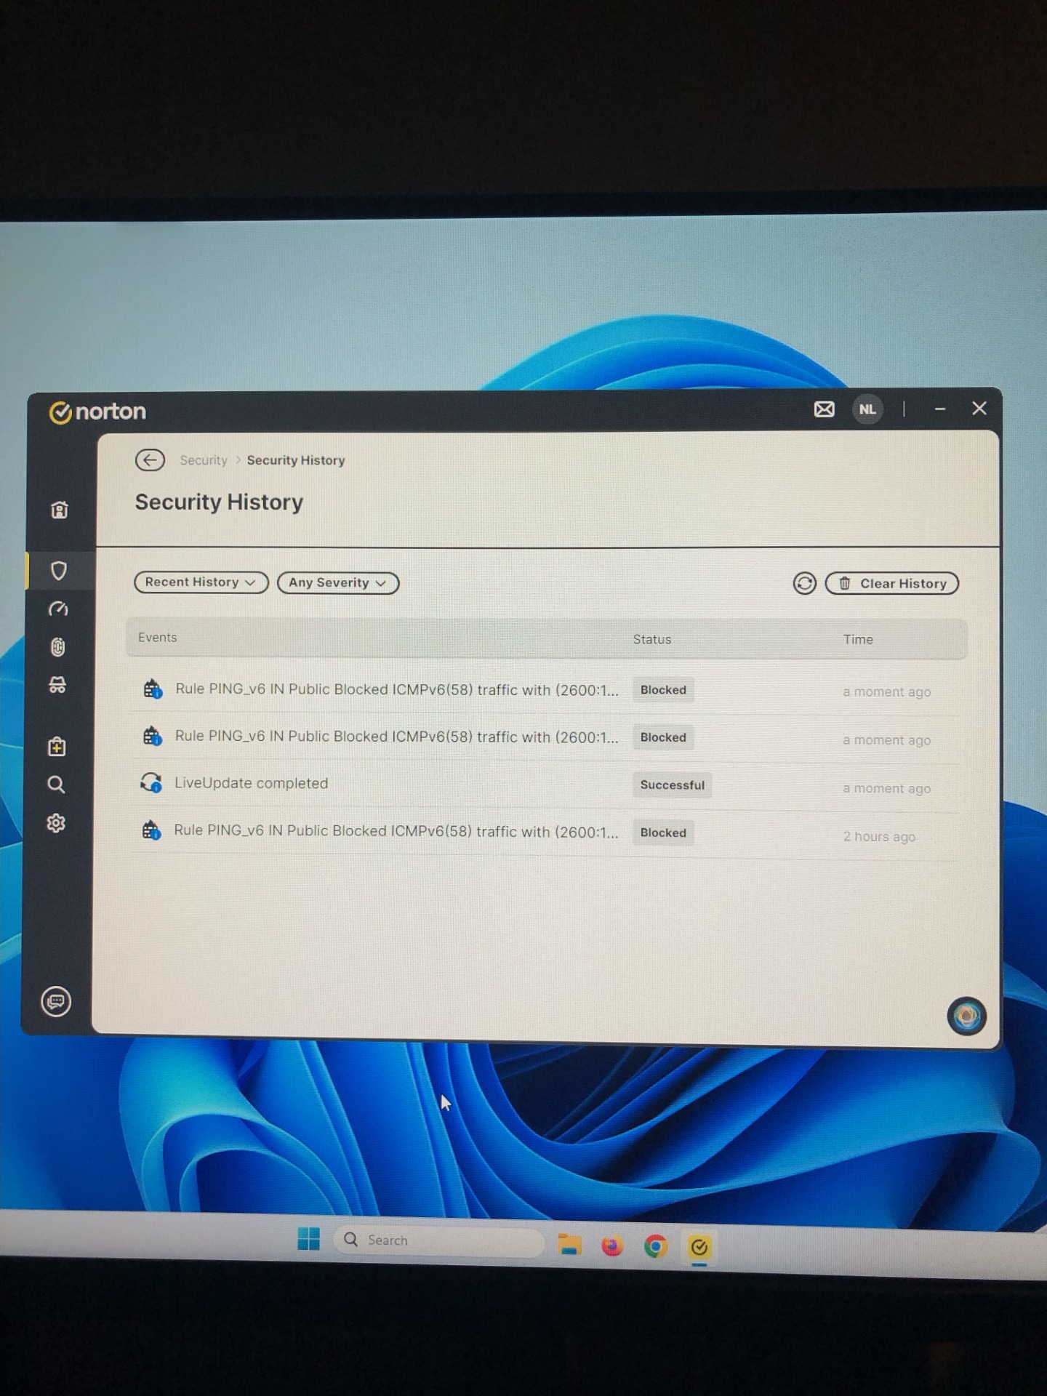Open the LiveUpdate completed event row
1047x1396 pixels.
[x=252, y=784]
